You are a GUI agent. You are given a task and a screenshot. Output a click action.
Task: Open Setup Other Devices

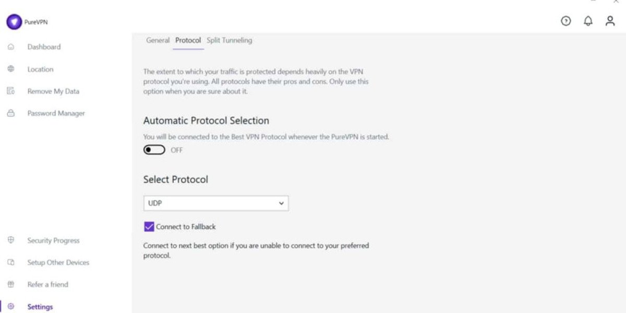coord(57,262)
